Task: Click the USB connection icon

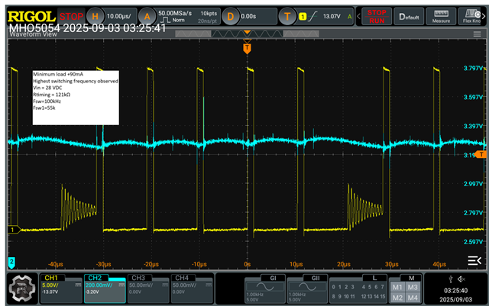Action: click(450, 279)
